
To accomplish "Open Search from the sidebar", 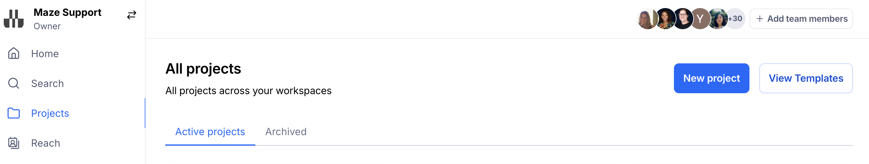I will [x=47, y=84].
